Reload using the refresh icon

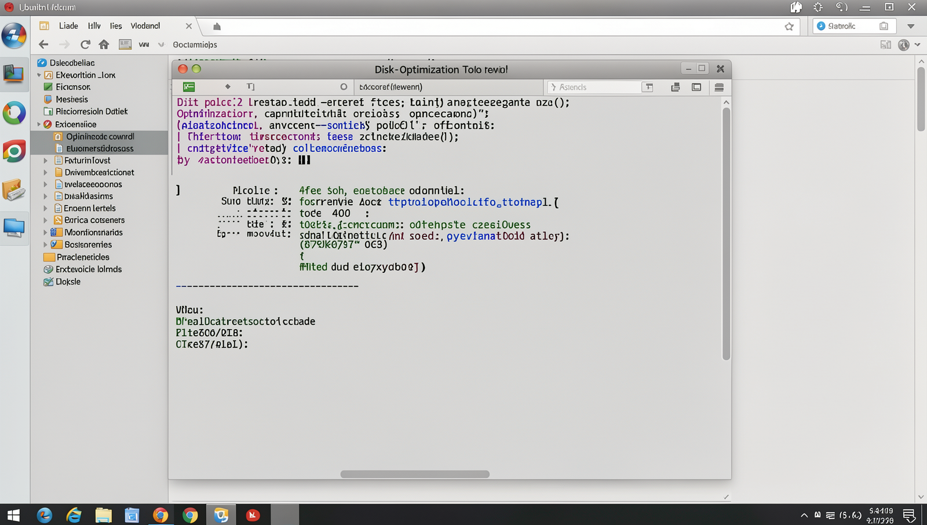(85, 45)
